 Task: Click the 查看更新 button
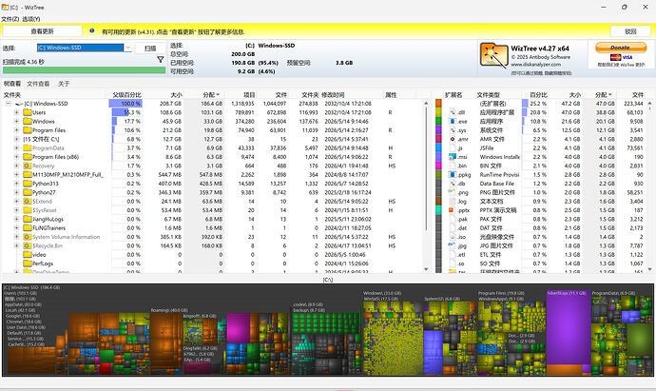pyautogui.click(x=42, y=31)
